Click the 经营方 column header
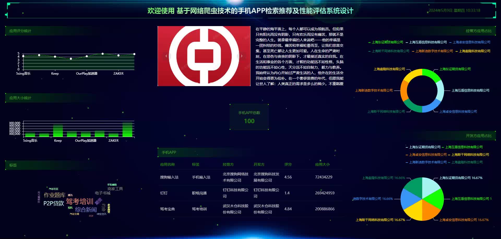The image size is (501, 239). pyautogui.click(x=228, y=164)
